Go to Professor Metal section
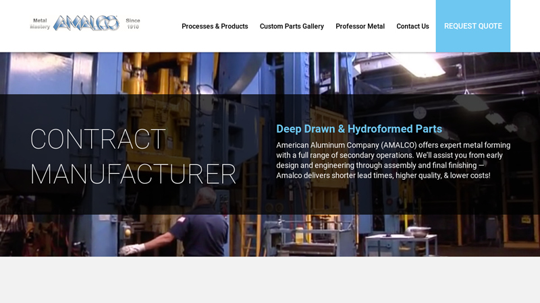The image size is (540, 303). (360, 26)
